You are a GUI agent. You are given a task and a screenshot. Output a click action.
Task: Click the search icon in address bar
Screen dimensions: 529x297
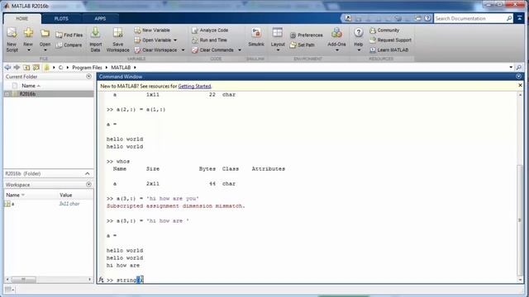(x=519, y=68)
